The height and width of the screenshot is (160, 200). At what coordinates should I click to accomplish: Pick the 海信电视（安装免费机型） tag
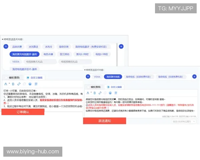(x=171, y=77)
